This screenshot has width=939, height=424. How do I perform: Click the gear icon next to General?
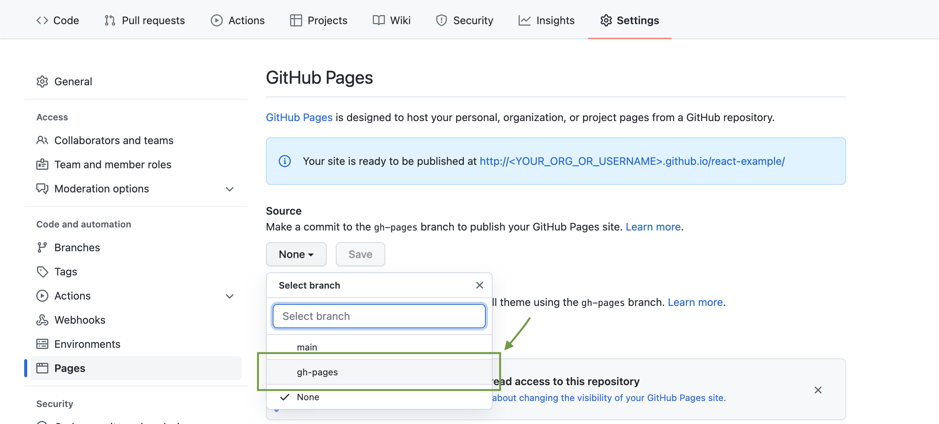tap(42, 81)
